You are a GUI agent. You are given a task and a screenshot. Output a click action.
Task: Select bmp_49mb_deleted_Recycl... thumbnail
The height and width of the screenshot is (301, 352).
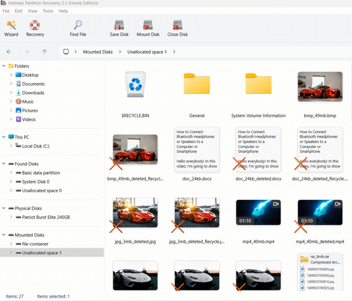pyautogui.click(x=135, y=150)
